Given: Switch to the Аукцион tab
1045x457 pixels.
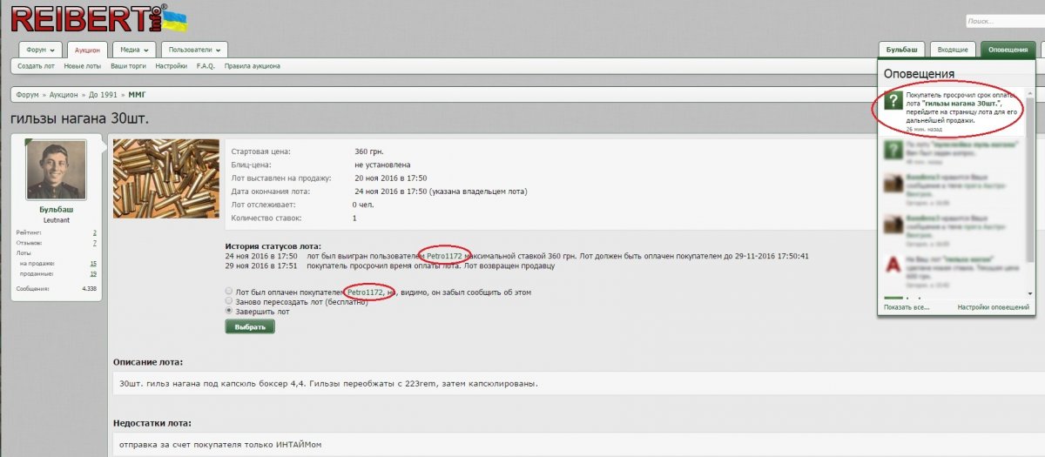Looking at the screenshot, I should pos(87,50).
